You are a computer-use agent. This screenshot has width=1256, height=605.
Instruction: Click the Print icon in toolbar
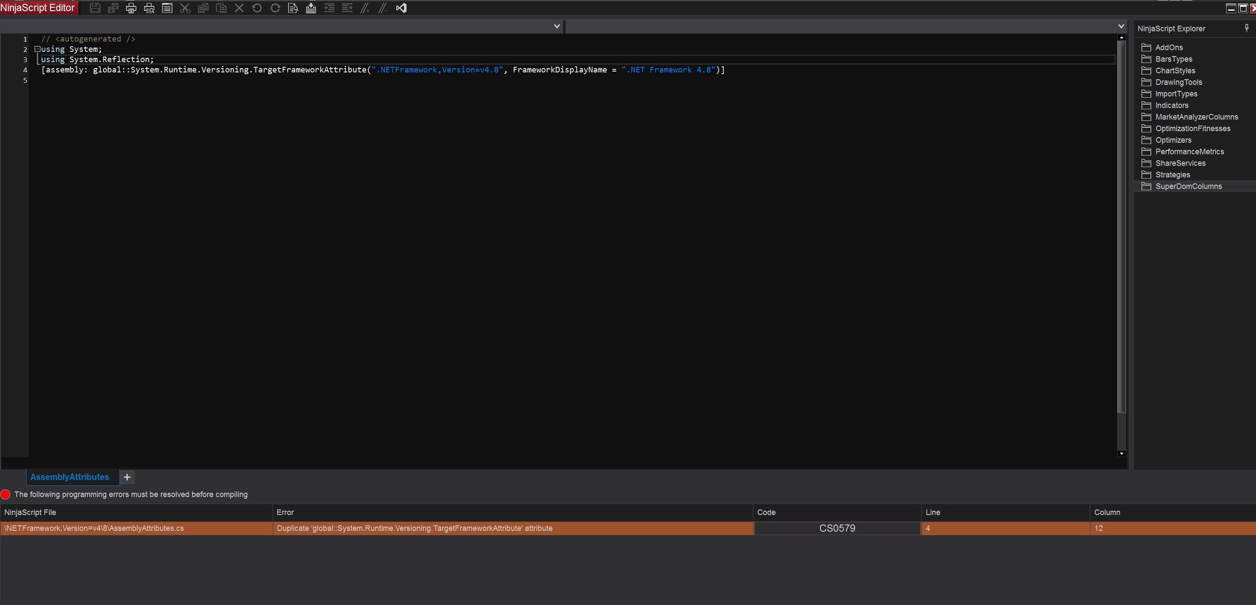pos(131,8)
